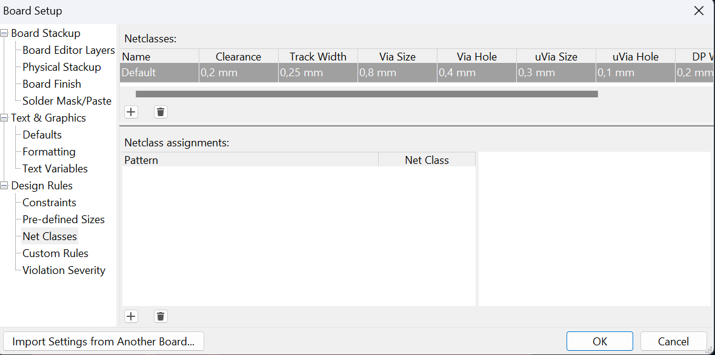Viewport: 715px width, 355px height.
Task: Click the Pattern column header
Action: point(250,160)
